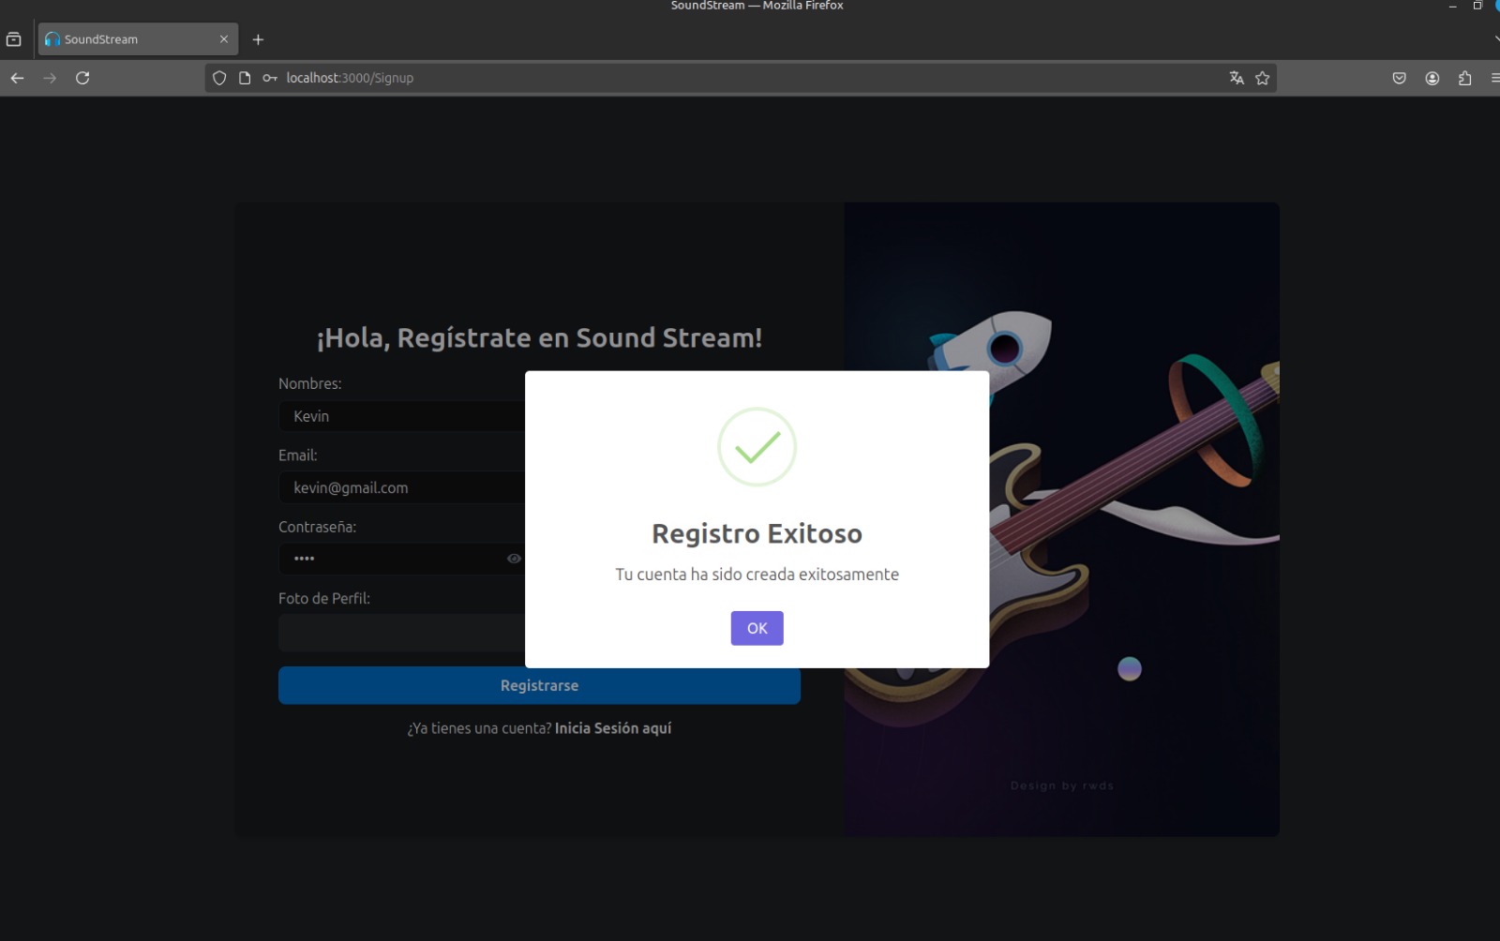1500x941 pixels.
Task: Go back to the previous page
Action: pos(17,78)
